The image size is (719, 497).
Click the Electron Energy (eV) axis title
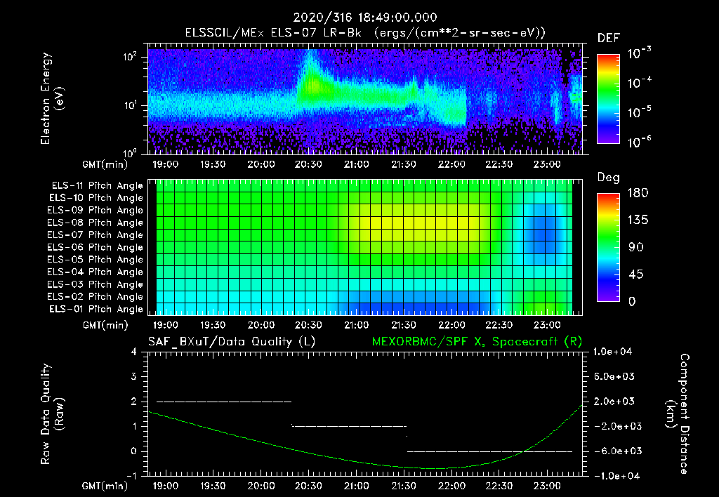pos(51,98)
